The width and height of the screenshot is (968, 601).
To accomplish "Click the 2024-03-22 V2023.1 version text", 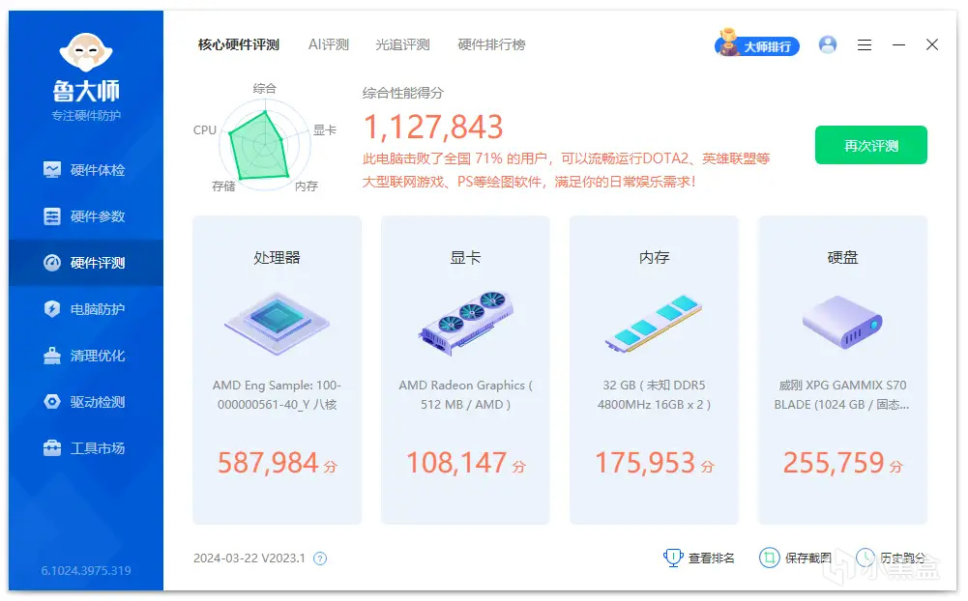I will [x=249, y=558].
